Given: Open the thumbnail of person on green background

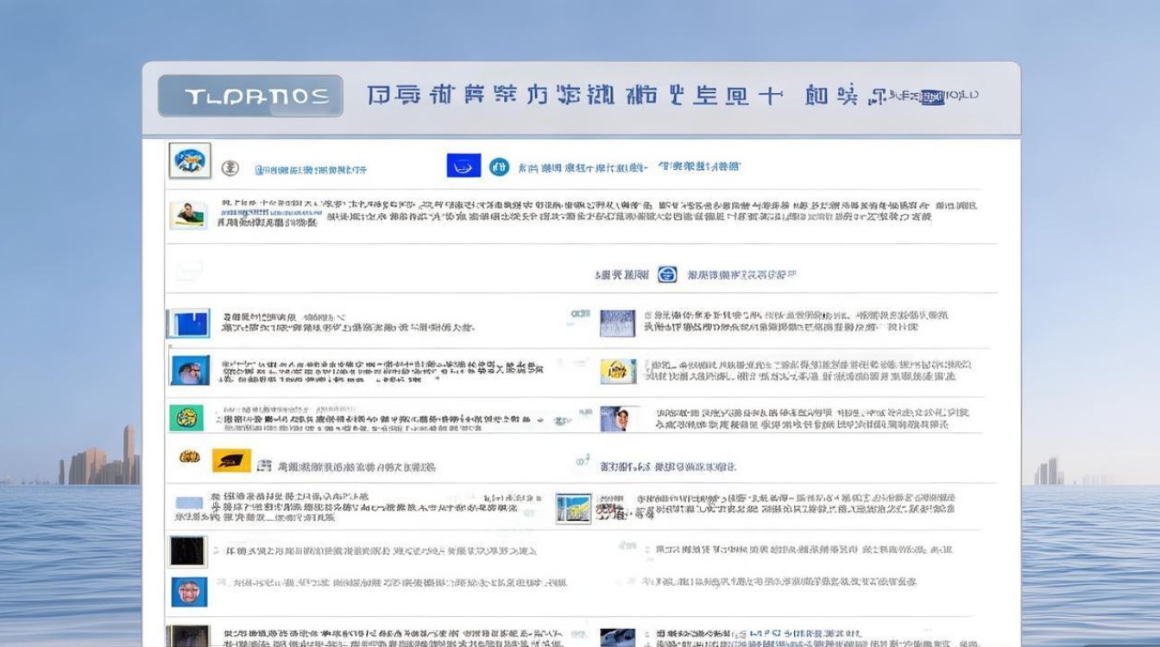Looking at the screenshot, I should tap(188, 215).
